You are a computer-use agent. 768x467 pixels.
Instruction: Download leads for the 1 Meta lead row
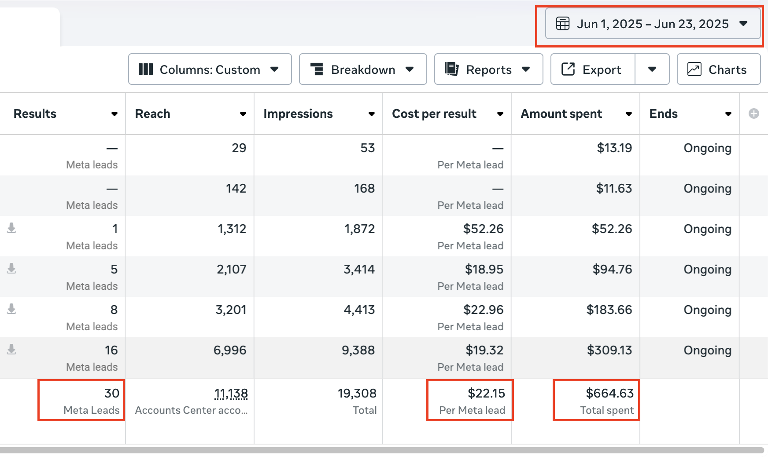tap(12, 228)
